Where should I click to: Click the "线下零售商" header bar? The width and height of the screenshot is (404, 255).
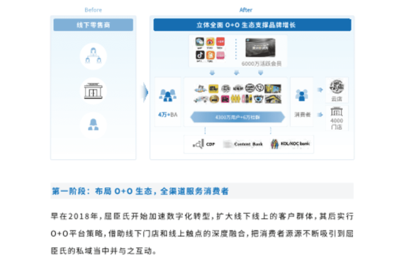[x=94, y=25]
